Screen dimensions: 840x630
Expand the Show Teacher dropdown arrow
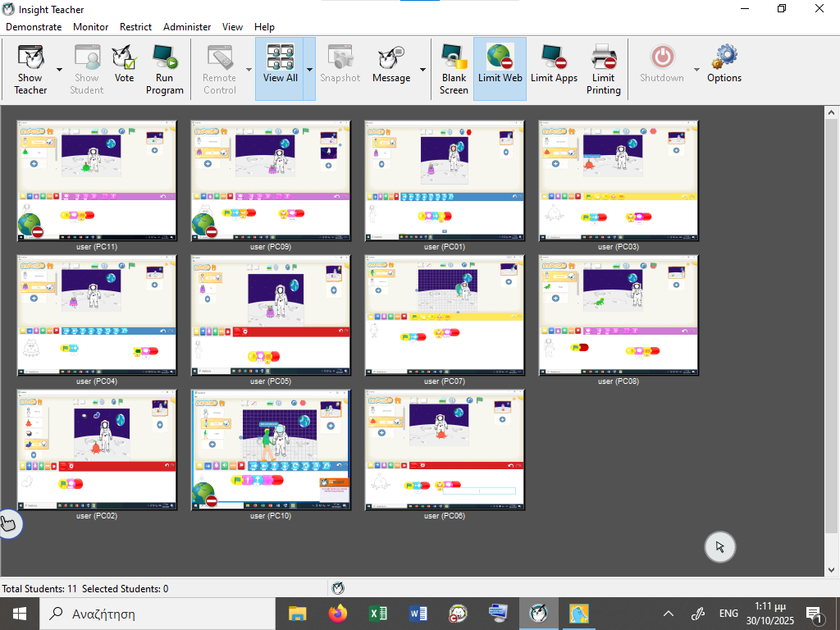click(60, 70)
